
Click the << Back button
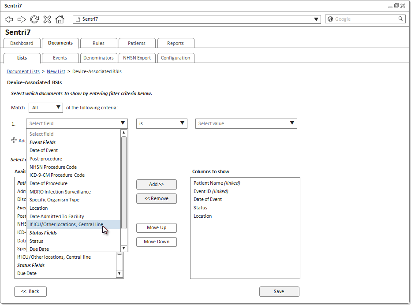pyautogui.click(x=30, y=292)
